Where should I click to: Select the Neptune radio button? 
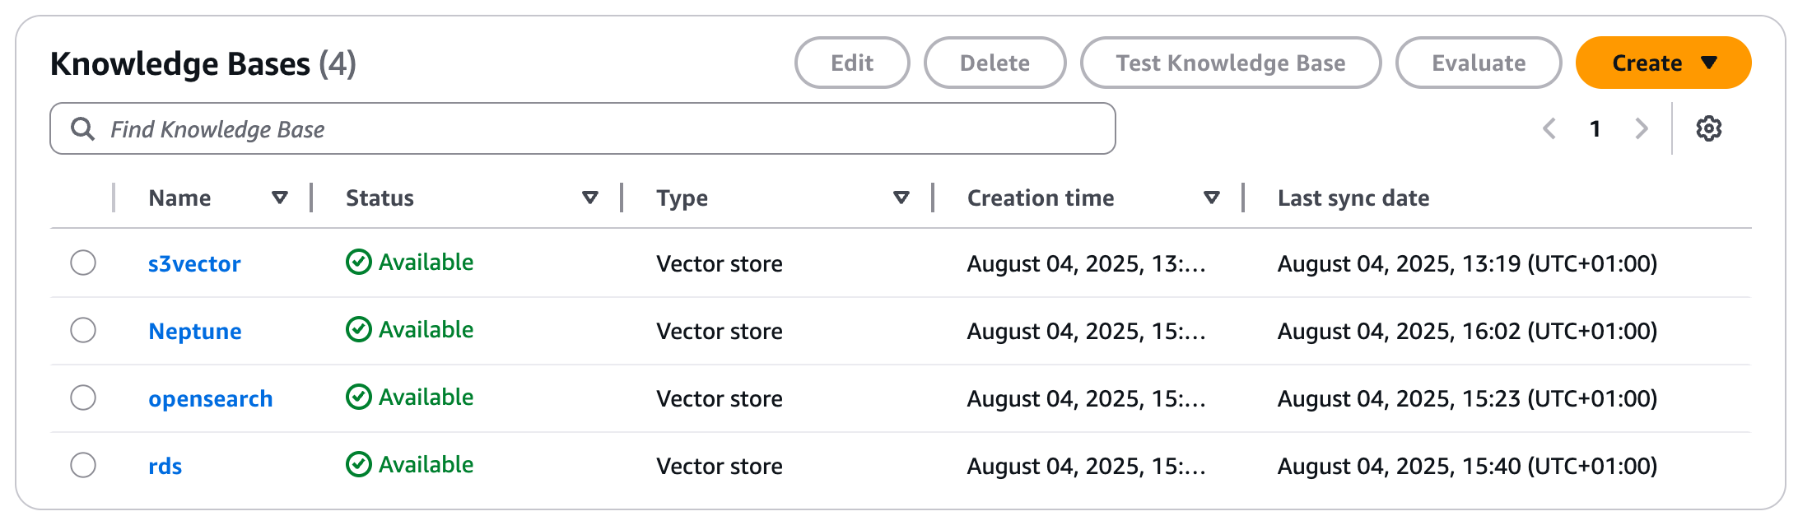83,330
